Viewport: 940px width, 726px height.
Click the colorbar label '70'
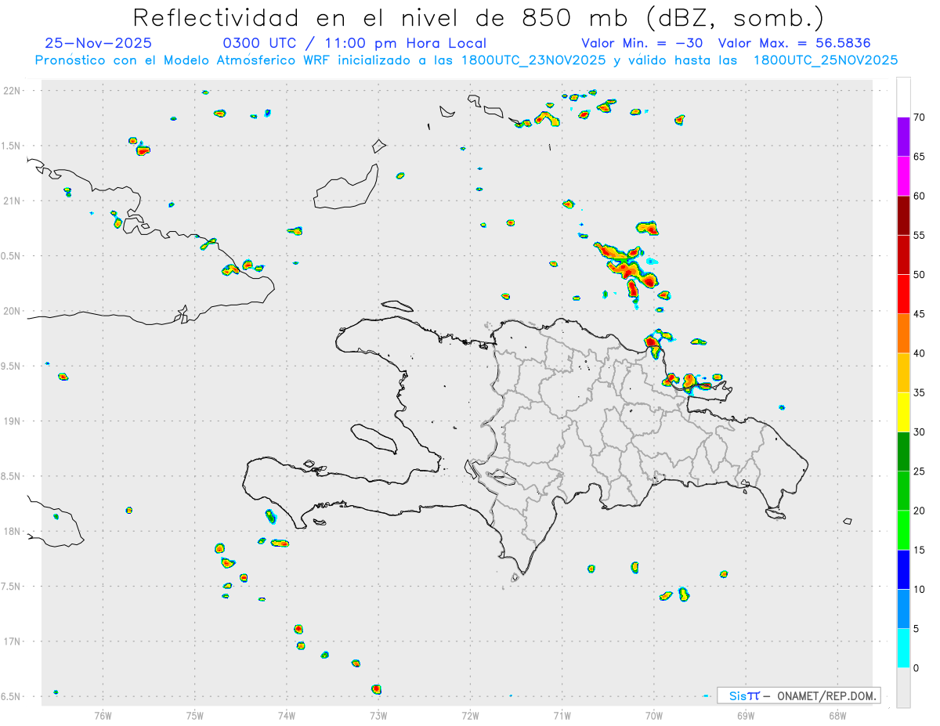(919, 117)
